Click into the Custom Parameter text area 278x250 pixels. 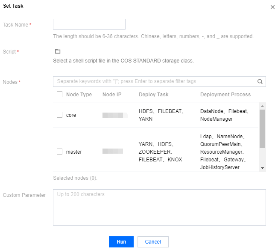click(159, 207)
